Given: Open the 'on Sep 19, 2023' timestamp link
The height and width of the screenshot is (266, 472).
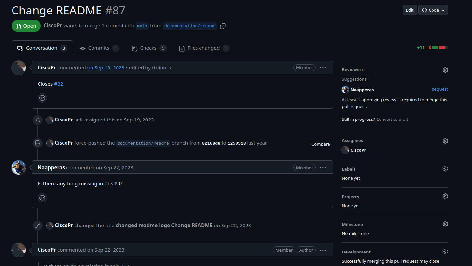Looking at the screenshot, I should pos(106,68).
